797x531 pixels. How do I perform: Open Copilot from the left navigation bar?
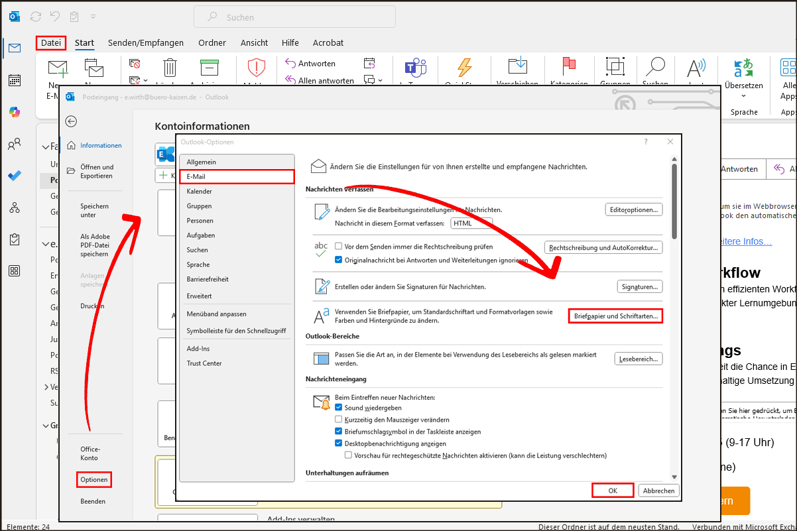[x=15, y=112]
